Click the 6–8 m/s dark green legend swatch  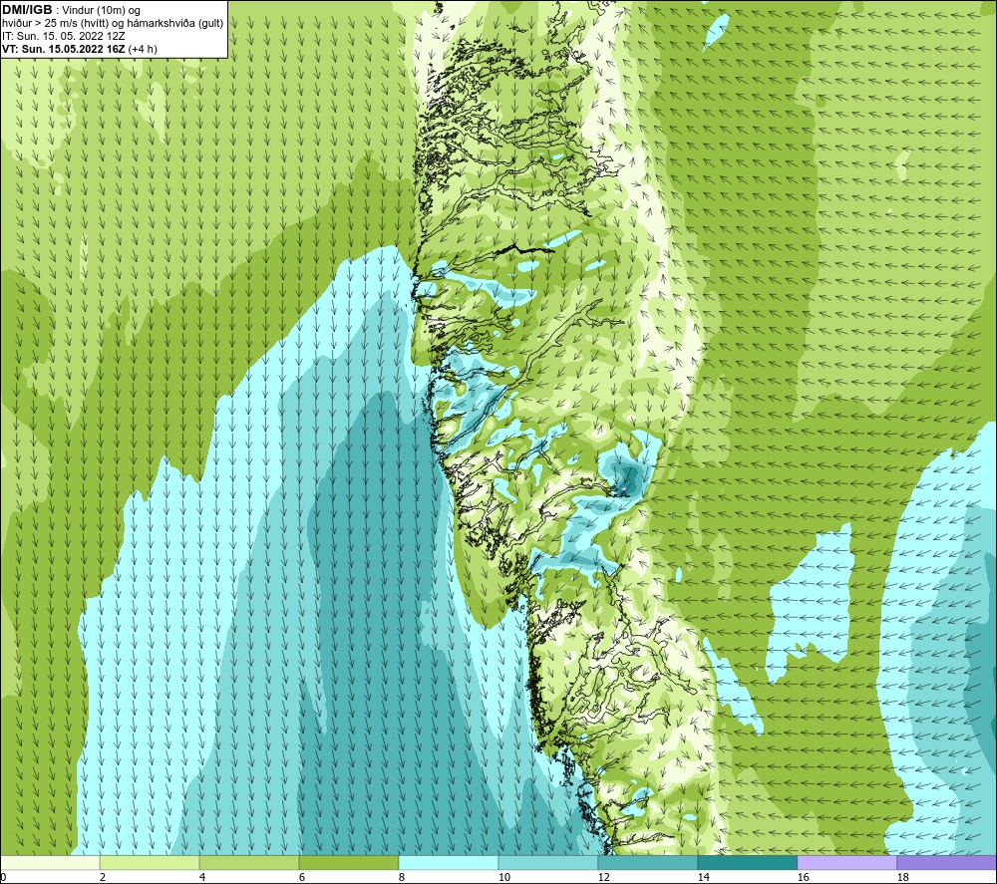[x=348, y=862]
